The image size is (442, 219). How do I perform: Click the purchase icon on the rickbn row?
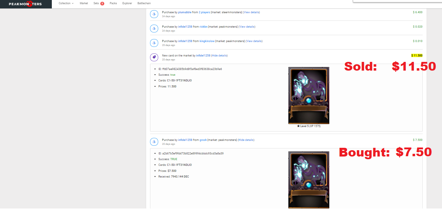click(154, 29)
